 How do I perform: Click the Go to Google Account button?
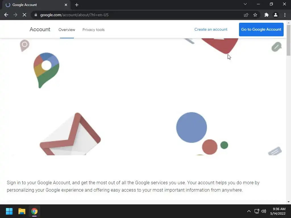[x=261, y=30]
